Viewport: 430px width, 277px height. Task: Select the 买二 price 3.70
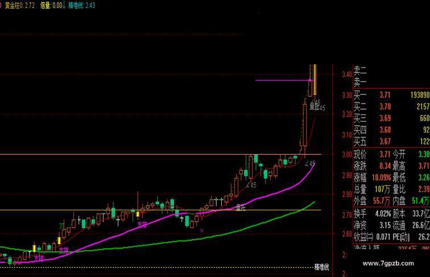point(385,107)
